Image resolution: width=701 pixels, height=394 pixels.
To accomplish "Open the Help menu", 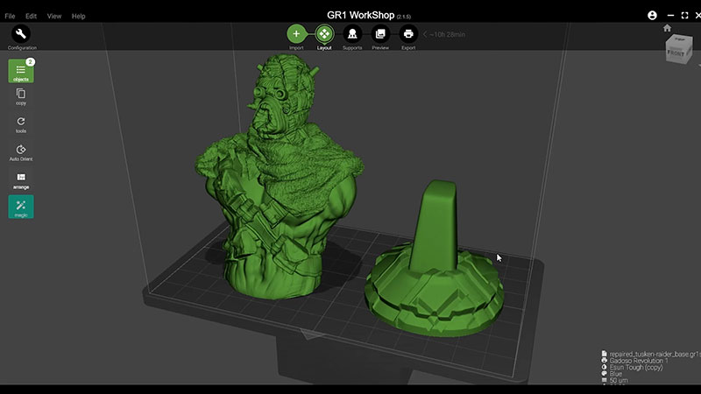I will pos(78,16).
